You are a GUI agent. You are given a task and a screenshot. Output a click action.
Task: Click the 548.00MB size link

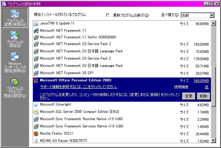201,81
